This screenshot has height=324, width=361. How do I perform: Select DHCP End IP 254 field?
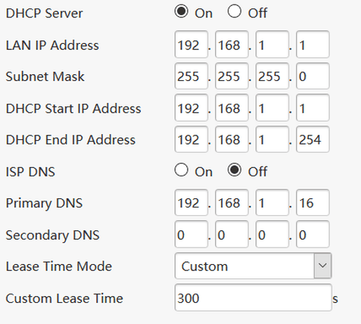tap(313, 139)
